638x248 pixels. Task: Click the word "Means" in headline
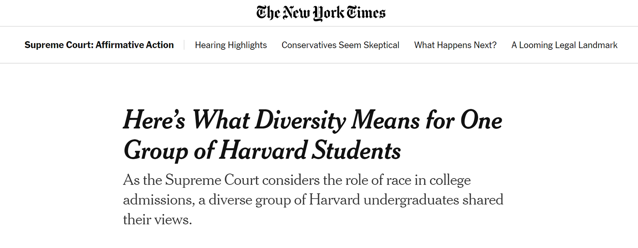[385, 120]
